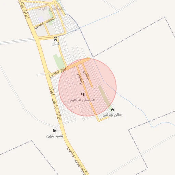Screen dimensions: 175x175
Task: Click the سالن ورزشی place label
Action: coord(112,115)
